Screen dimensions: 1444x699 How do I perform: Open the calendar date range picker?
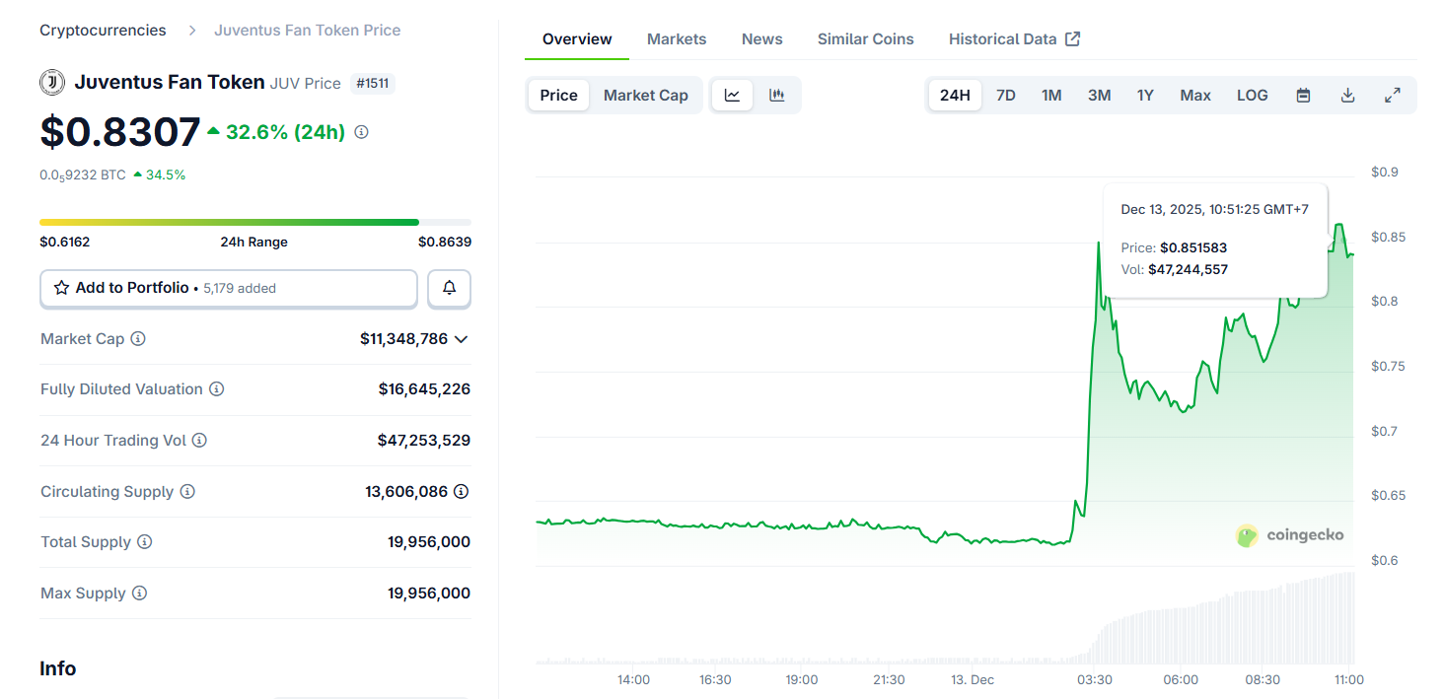pyautogui.click(x=1303, y=95)
